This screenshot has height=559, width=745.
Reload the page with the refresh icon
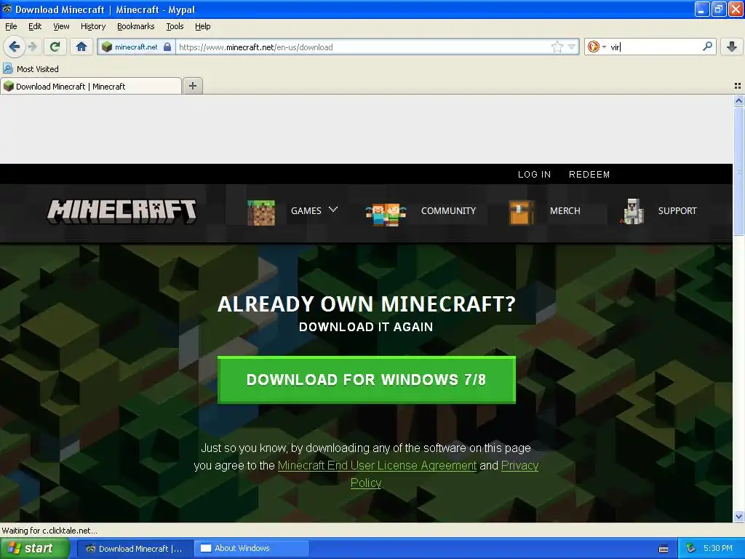pos(55,47)
